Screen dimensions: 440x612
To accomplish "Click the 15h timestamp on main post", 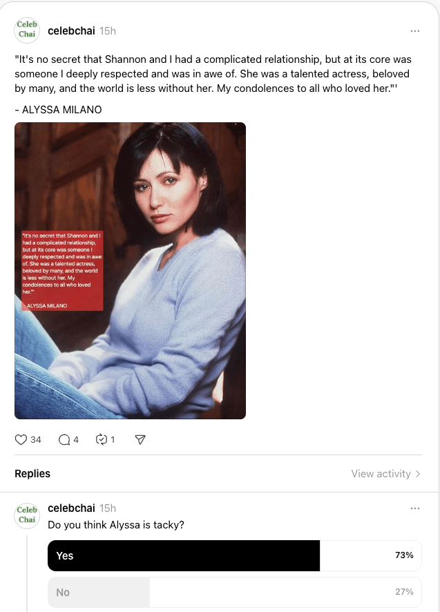I will (108, 31).
